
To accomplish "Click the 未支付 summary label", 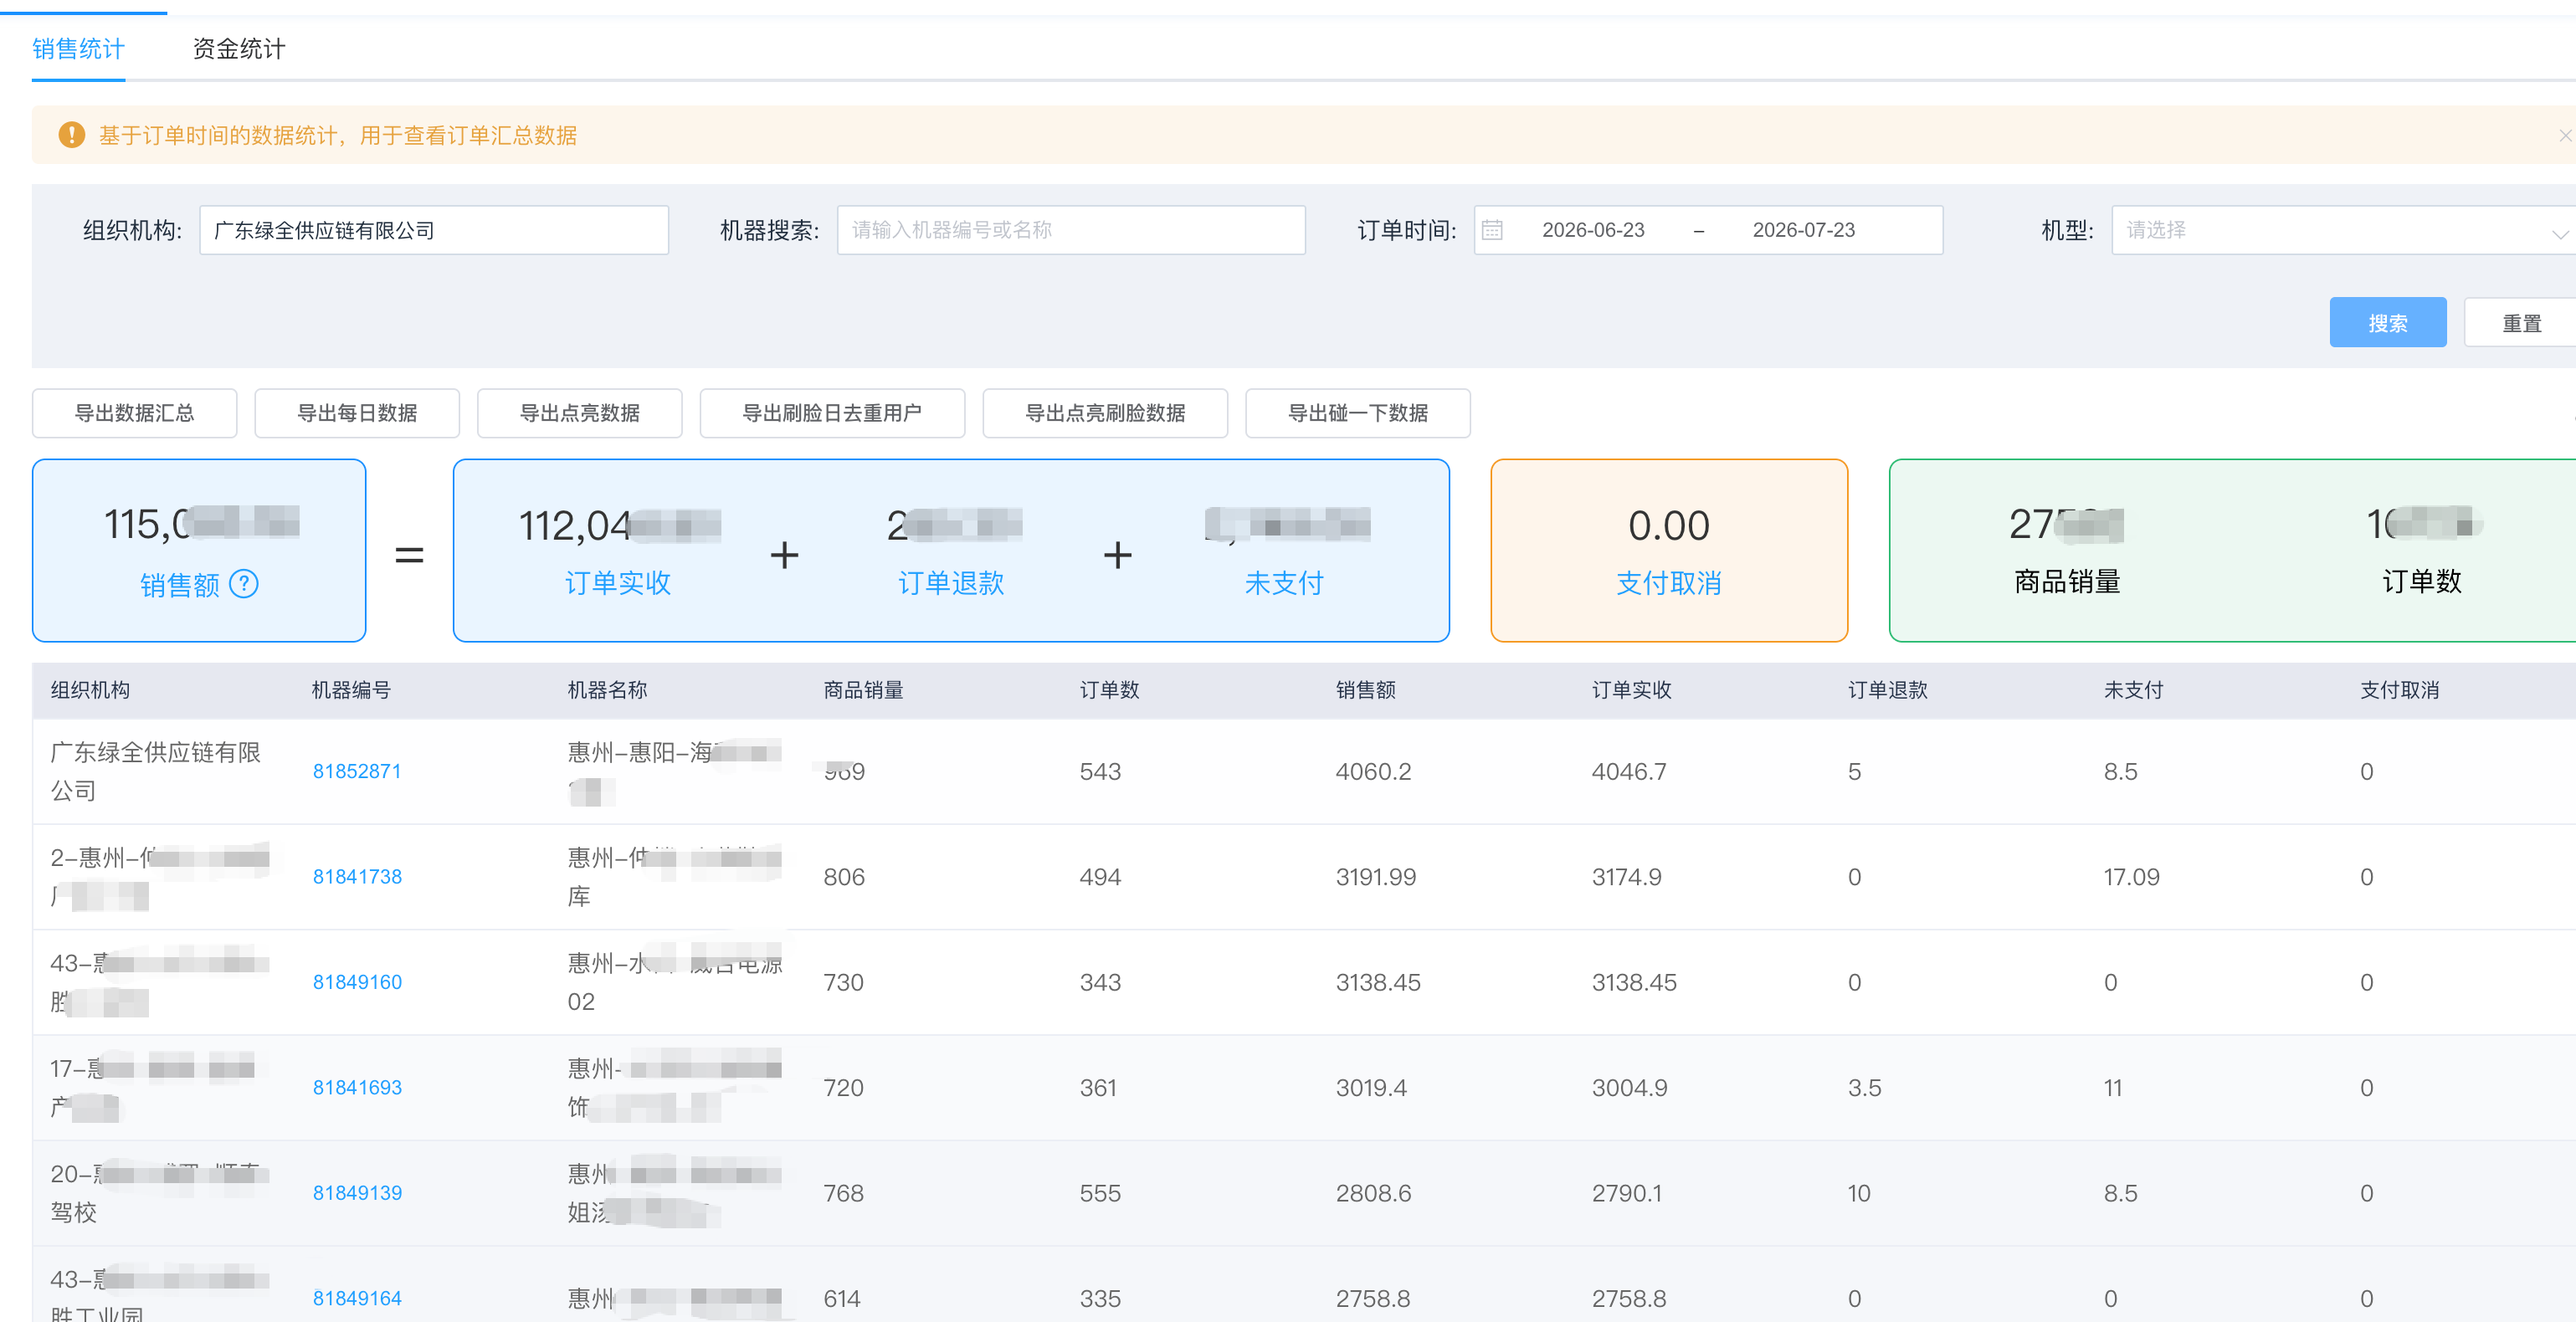I will click(1284, 583).
